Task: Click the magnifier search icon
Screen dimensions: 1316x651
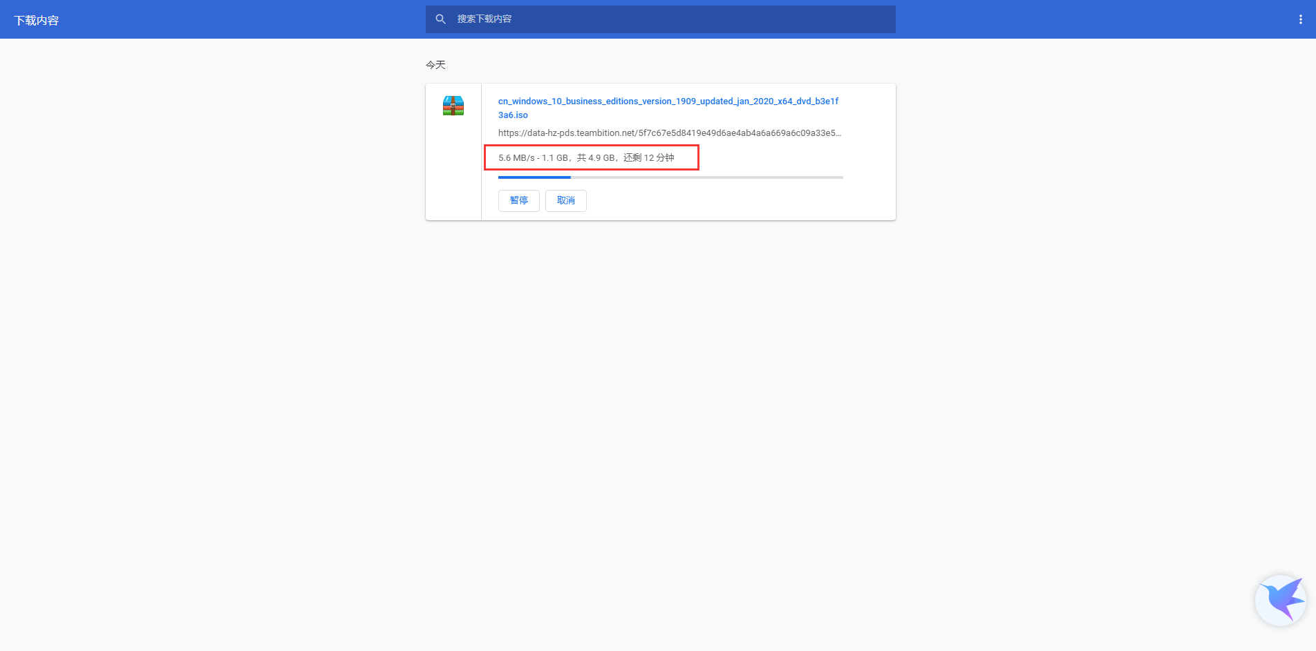Action: coord(440,19)
